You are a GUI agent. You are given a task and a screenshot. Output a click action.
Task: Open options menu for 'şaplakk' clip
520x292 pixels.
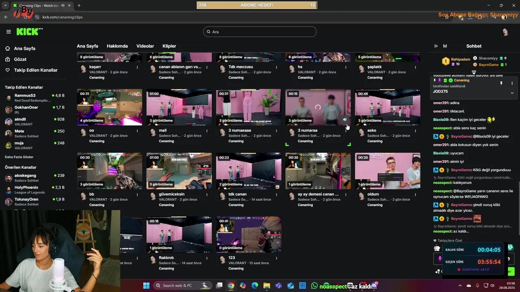[x=416, y=67]
